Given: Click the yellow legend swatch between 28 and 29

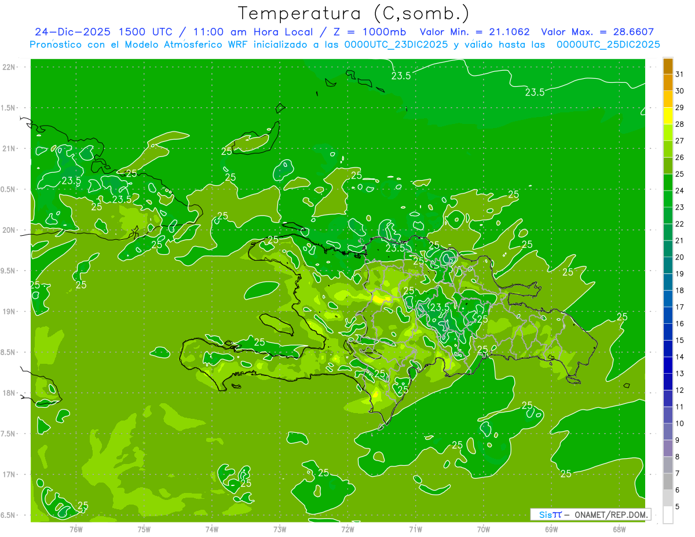Looking at the screenshot, I should tap(668, 116).
